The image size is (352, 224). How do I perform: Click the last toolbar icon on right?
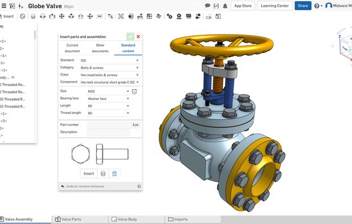click(218, 16)
